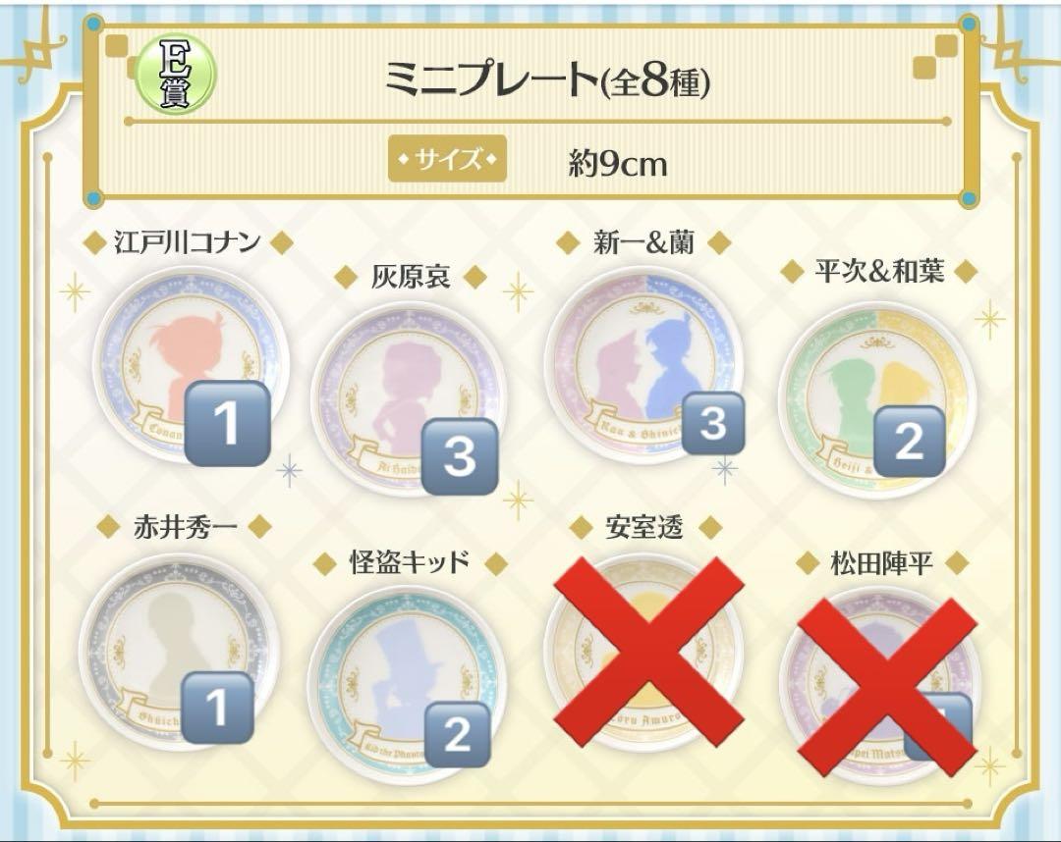Viewport: 1061px width, 842px height.
Task: Click the number 2 emoji on Heiji & Kazuha plate
Action: 909,441
